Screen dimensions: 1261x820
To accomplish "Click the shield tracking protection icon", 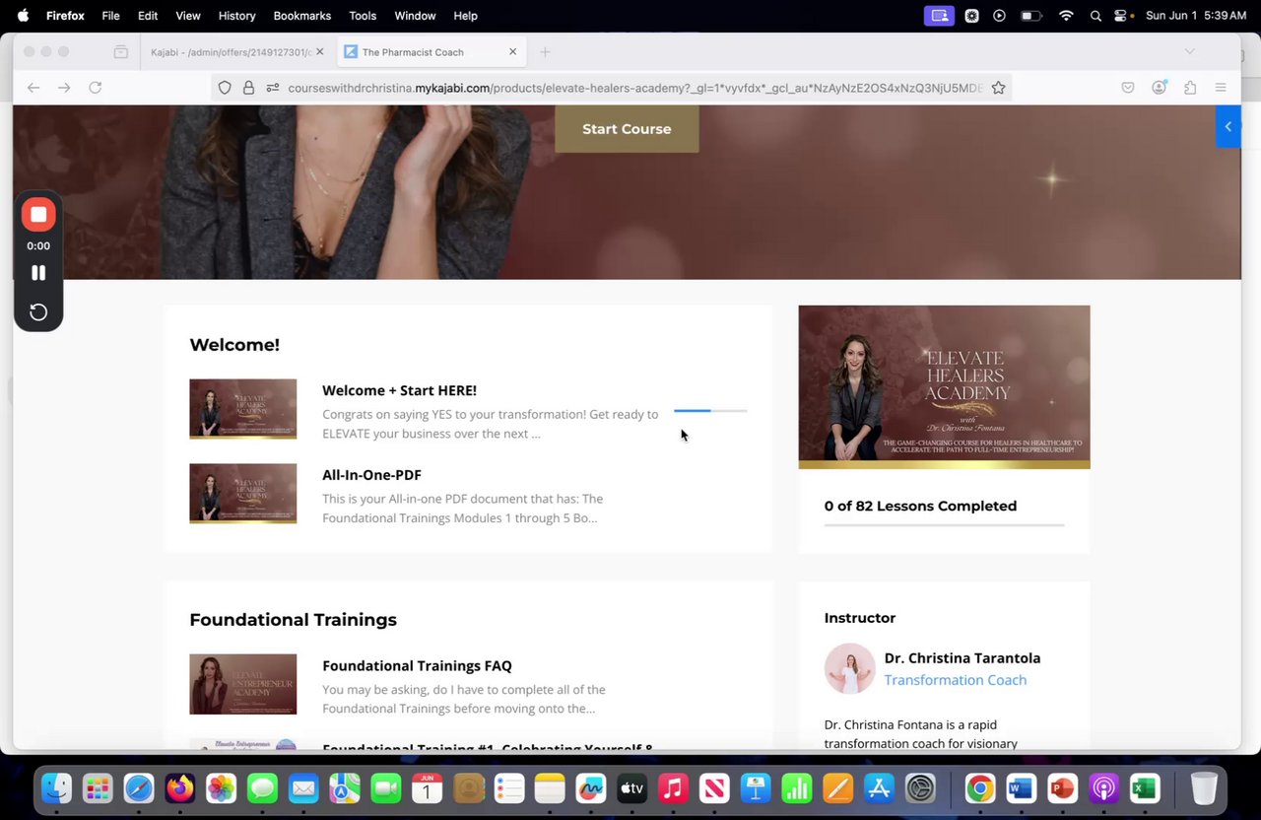I will coord(225,88).
